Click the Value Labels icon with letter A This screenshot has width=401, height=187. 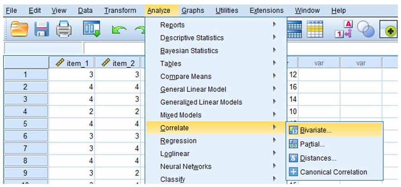344,29
